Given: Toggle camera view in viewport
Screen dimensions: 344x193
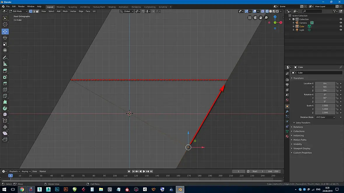Looking at the screenshot, I should pos(255,18).
